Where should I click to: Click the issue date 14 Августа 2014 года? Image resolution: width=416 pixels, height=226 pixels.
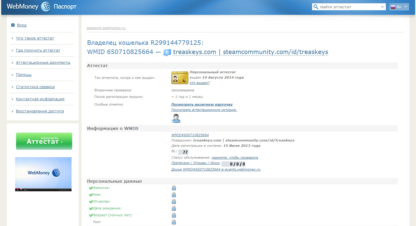click(223, 77)
